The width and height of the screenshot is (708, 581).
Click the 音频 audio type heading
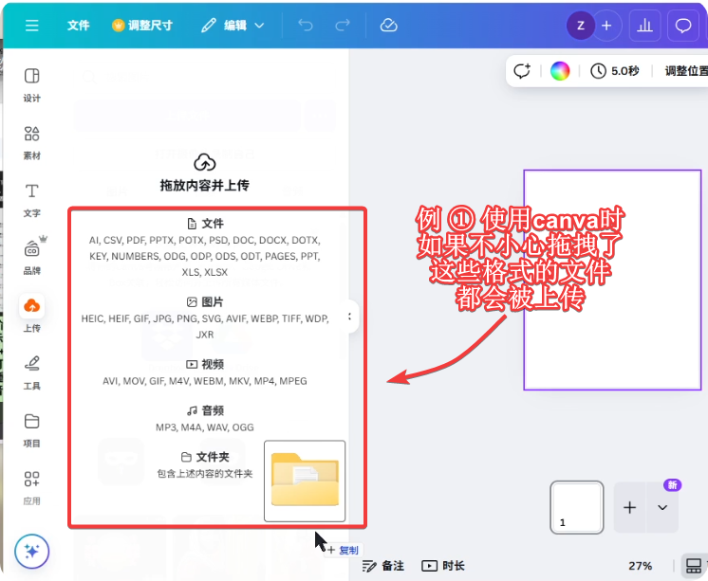(x=205, y=410)
